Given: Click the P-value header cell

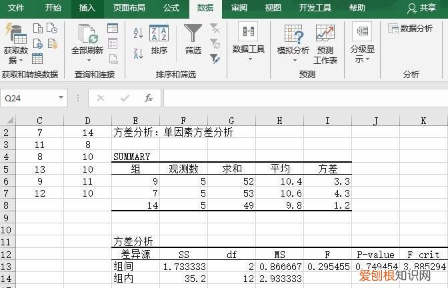Looking at the screenshot, I should (375, 254).
